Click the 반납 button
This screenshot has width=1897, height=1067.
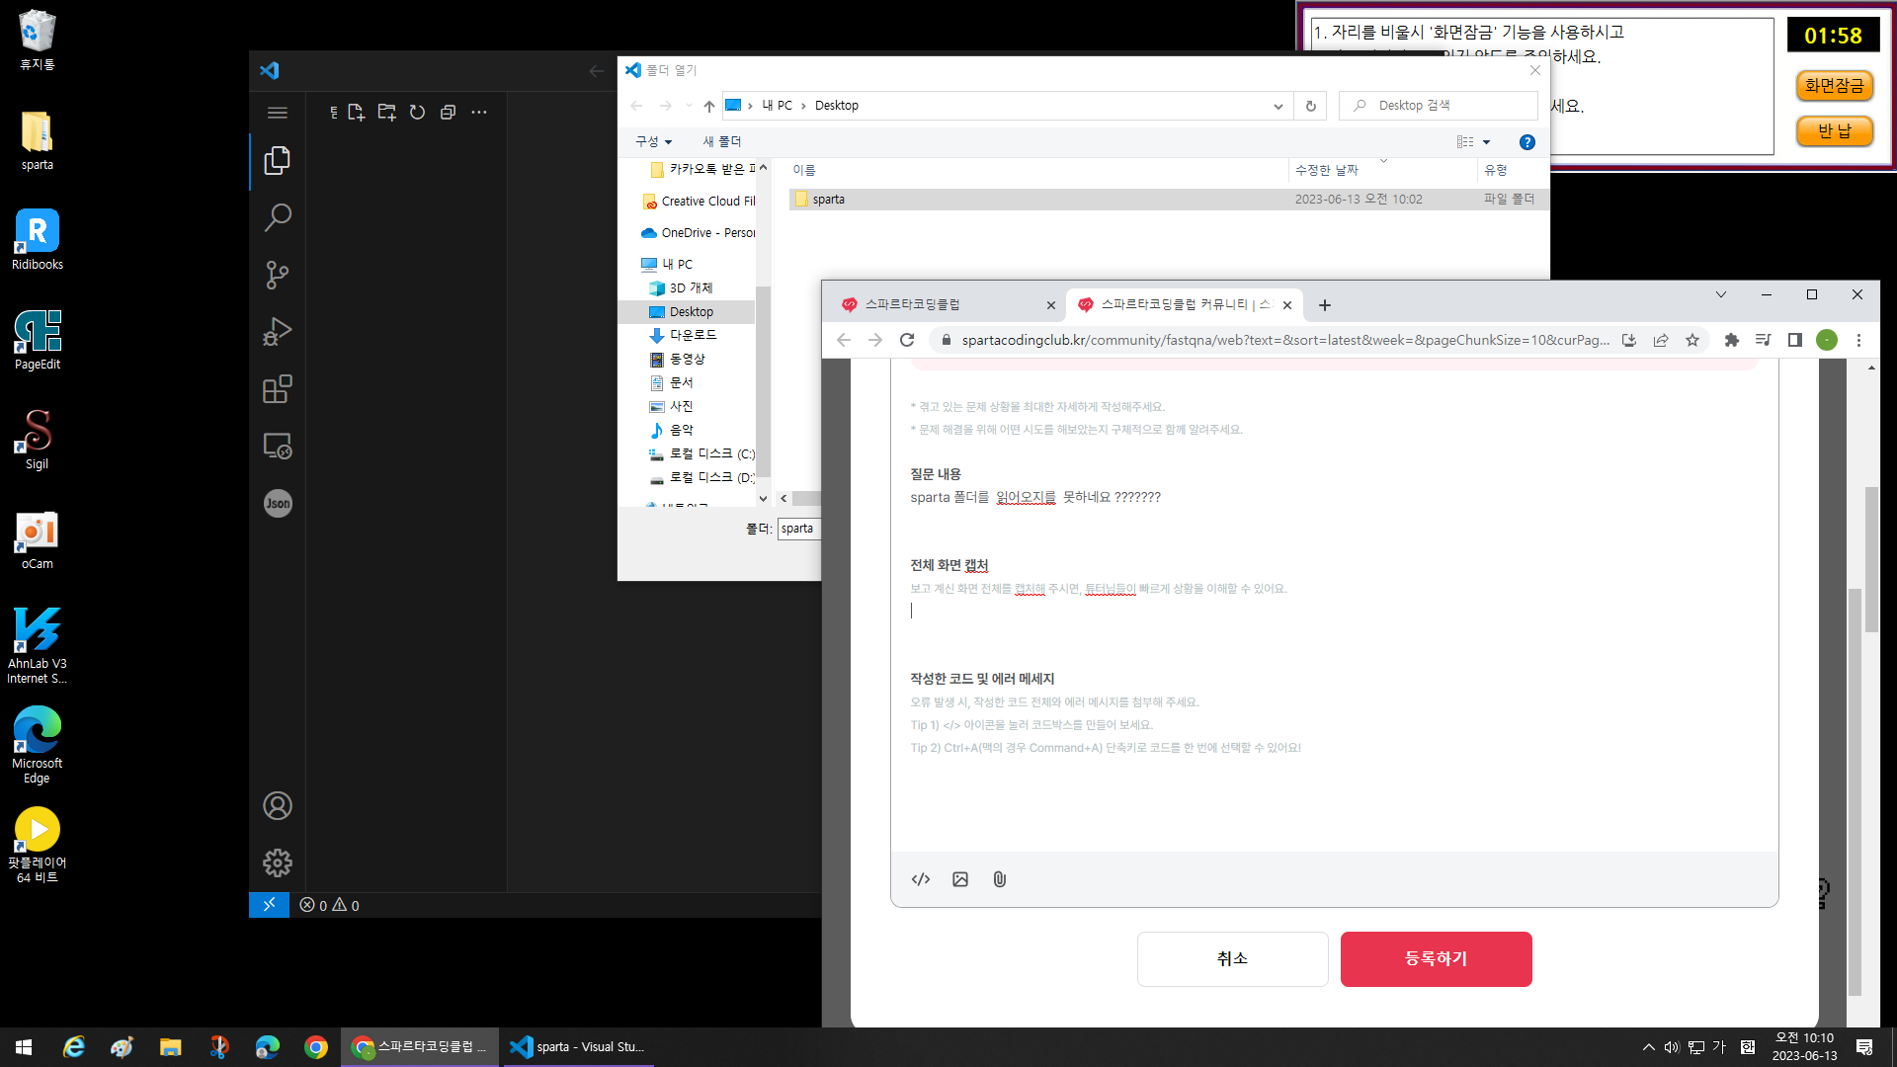1834,131
